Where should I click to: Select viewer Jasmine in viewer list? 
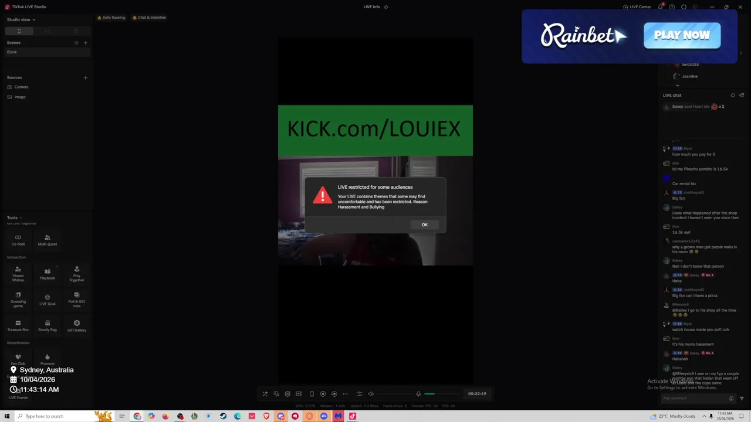pyautogui.click(x=685, y=76)
